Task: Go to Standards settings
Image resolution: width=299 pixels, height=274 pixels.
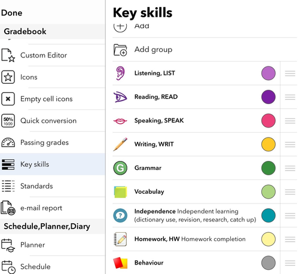Action: click(53, 186)
